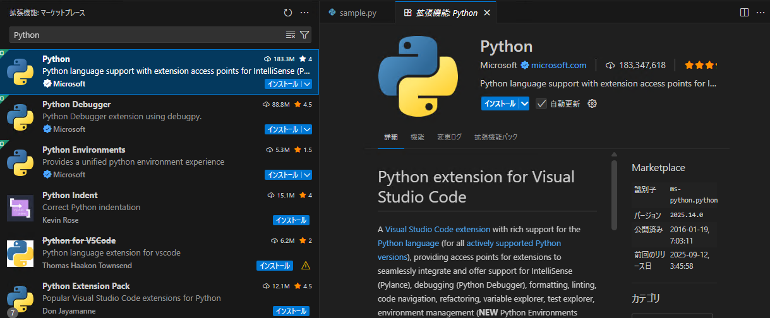The height and width of the screenshot is (318, 770).
Task: Click the readme vertical scrollbar
Action: point(614,196)
